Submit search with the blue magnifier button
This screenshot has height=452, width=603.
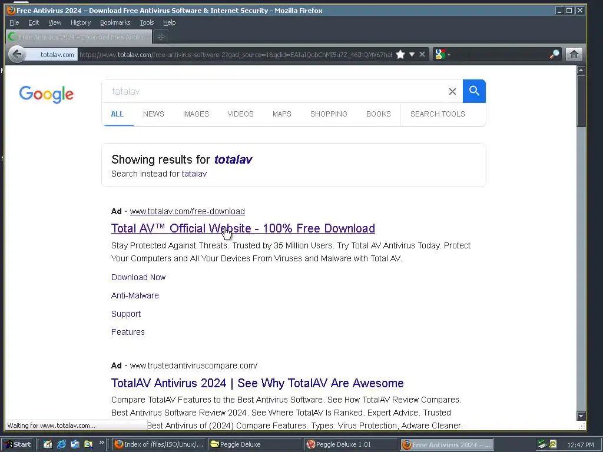click(x=474, y=91)
